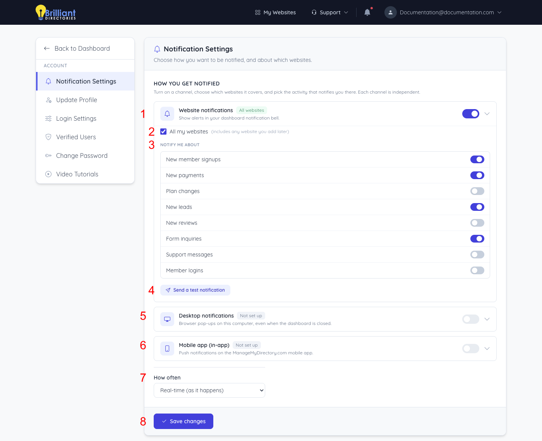Click the Update Profile person icon
Viewport: 542px width, 441px height.
48,100
